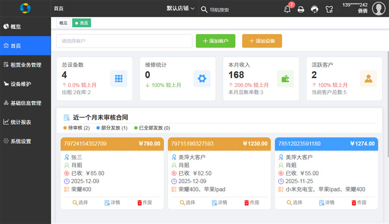Void contract 78512023591180 with 作废
389x224 pixels.
(359, 203)
